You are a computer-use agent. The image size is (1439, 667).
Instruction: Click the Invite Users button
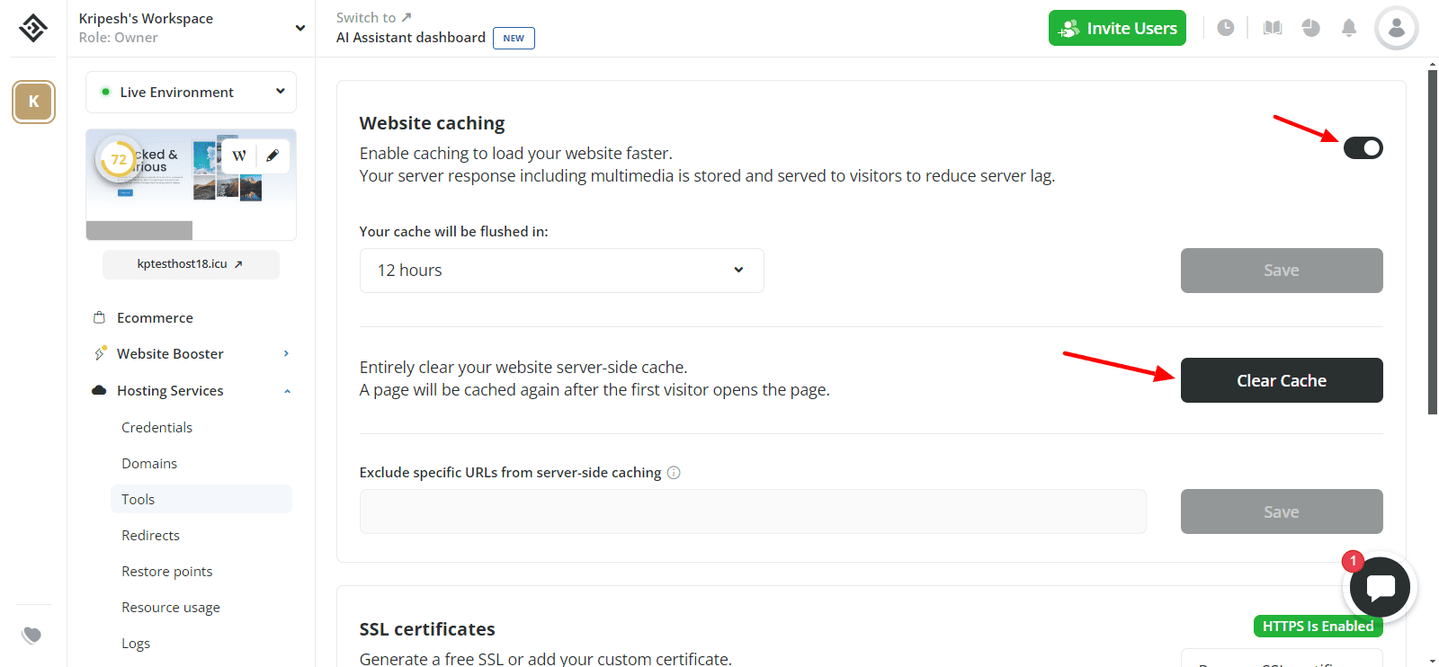click(x=1117, y=28)
